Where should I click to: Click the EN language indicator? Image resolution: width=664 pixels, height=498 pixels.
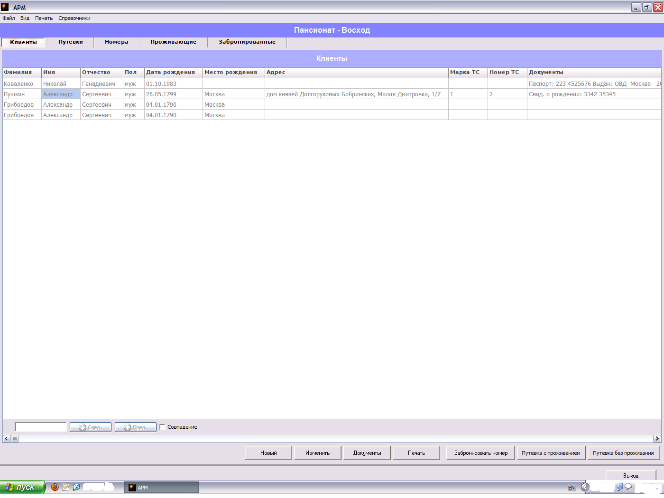click(572, 488)
